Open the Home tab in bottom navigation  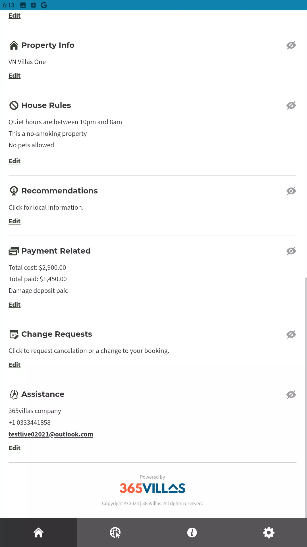[38, 532]
